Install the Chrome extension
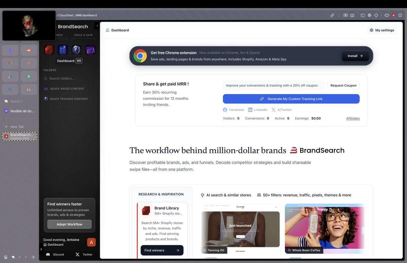Viewport: 407px width, 263px height. (355, 56)
